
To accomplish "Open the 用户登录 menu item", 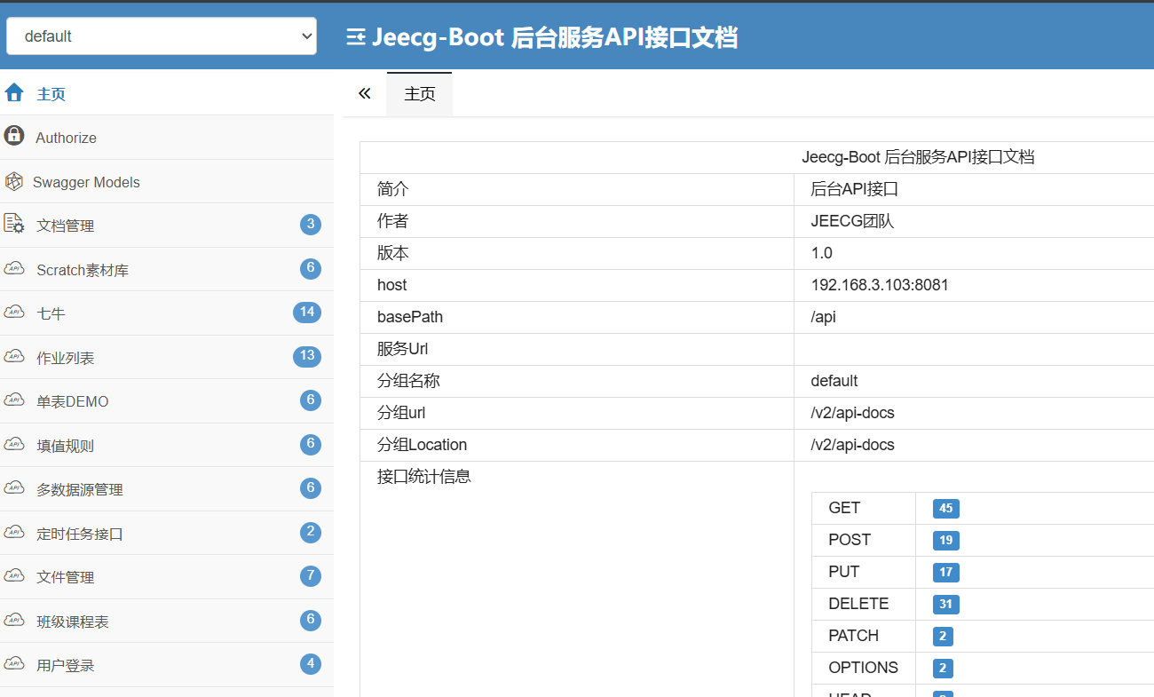I will click(x=66, y=665).
